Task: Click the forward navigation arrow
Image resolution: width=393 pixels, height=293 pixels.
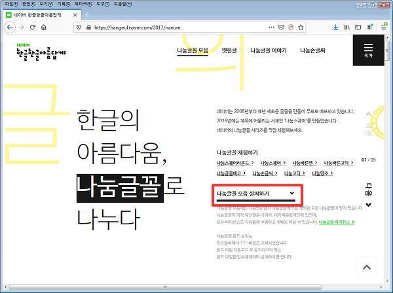Action: point(22,27)
